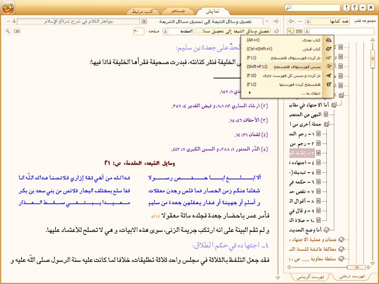The height and width of the screenshot is (284, 379).
Task: Click the book icon beside عثمان و عملية الاجتهاد
Action: [341, 239]
